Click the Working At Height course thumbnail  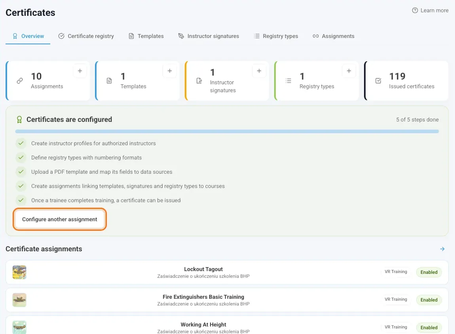click(x=19, y=327)
